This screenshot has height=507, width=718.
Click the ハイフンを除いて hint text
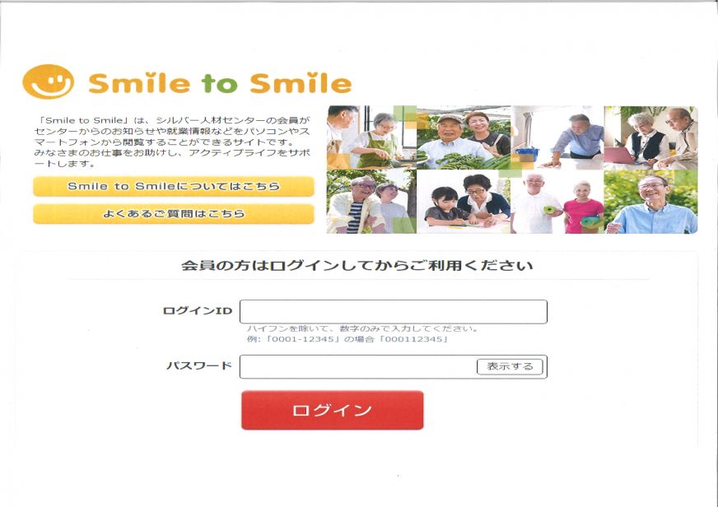coord(362,328)
